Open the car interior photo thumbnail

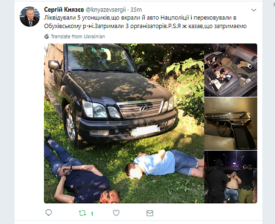tap(231, 70)
